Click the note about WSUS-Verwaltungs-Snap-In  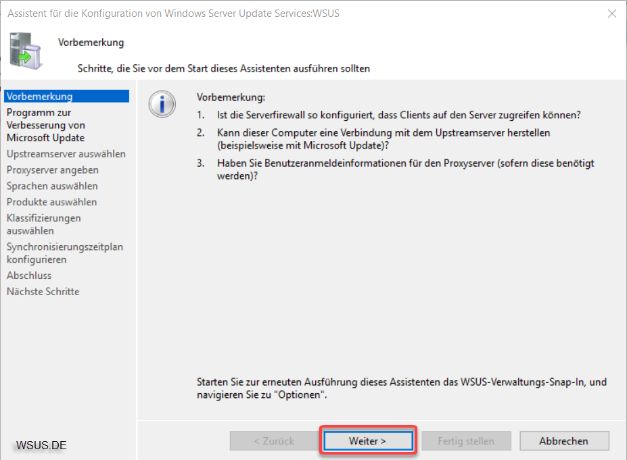(x=402, y=388)
